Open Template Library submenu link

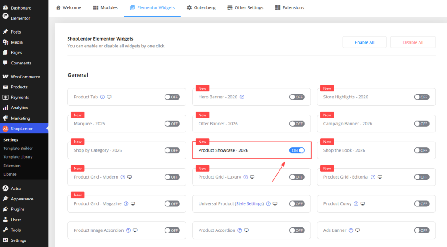coord(18,157)
